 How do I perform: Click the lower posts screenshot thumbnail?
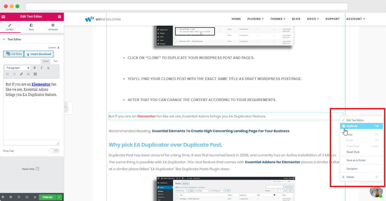tap(226, 189)
